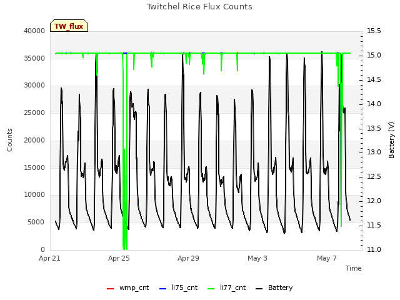
Task: Click the red wmp_cnt legend swatch
Action: click(110, 289)
